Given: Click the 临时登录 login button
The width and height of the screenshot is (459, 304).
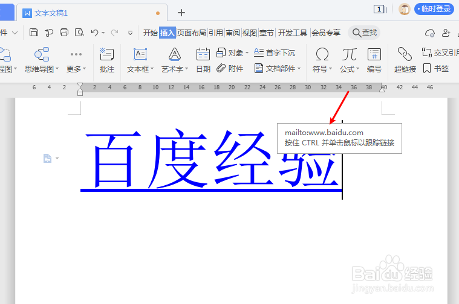Looking at the screenshot, I should coord(434,9).
